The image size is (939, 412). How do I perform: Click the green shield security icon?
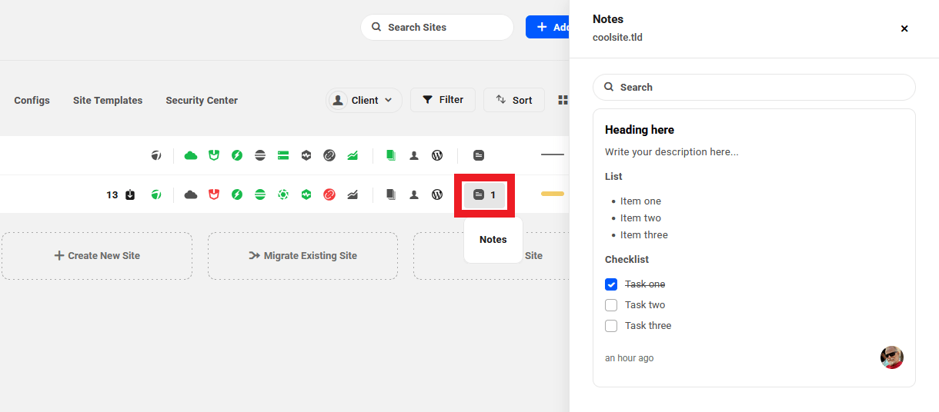point(214,155)
